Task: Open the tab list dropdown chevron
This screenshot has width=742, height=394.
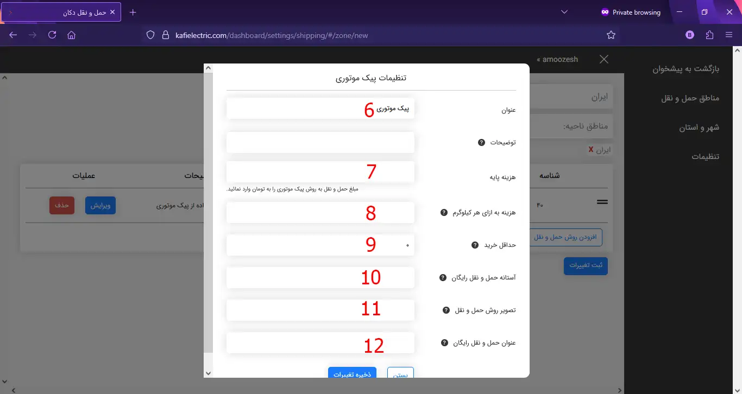Action: click(x=564, y=11)
